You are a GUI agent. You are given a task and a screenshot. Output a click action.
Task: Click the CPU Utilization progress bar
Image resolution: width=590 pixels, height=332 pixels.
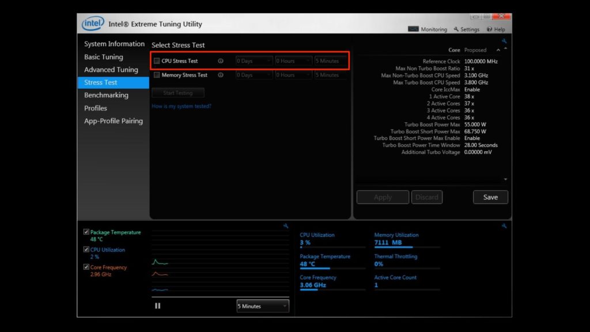[x=332, y=247]
